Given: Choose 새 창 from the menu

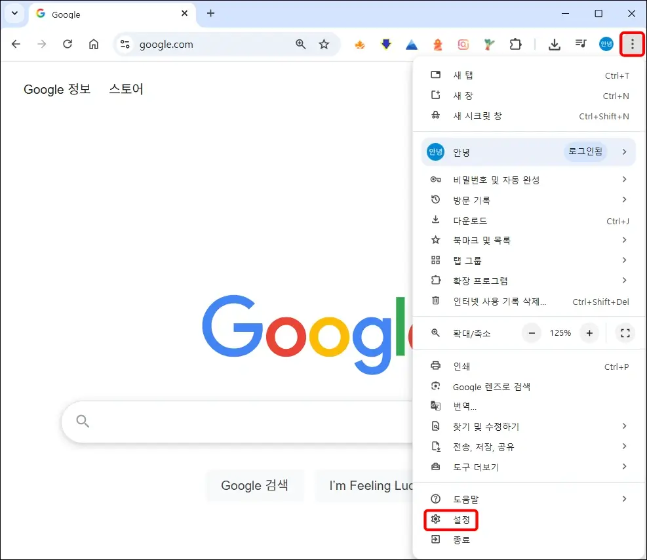Looking at the screenshot, I should pos(530,96).
